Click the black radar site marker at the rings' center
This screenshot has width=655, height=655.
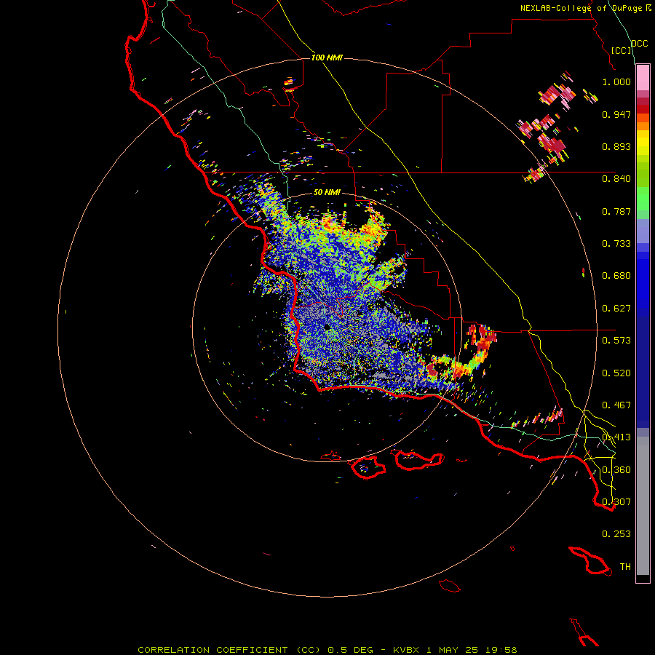tap(327, 327)
